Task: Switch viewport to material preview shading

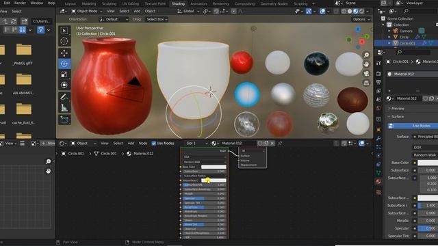Action: (x=356, y=11)
